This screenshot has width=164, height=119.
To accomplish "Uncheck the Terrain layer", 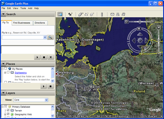I will [x=8, y=110].
